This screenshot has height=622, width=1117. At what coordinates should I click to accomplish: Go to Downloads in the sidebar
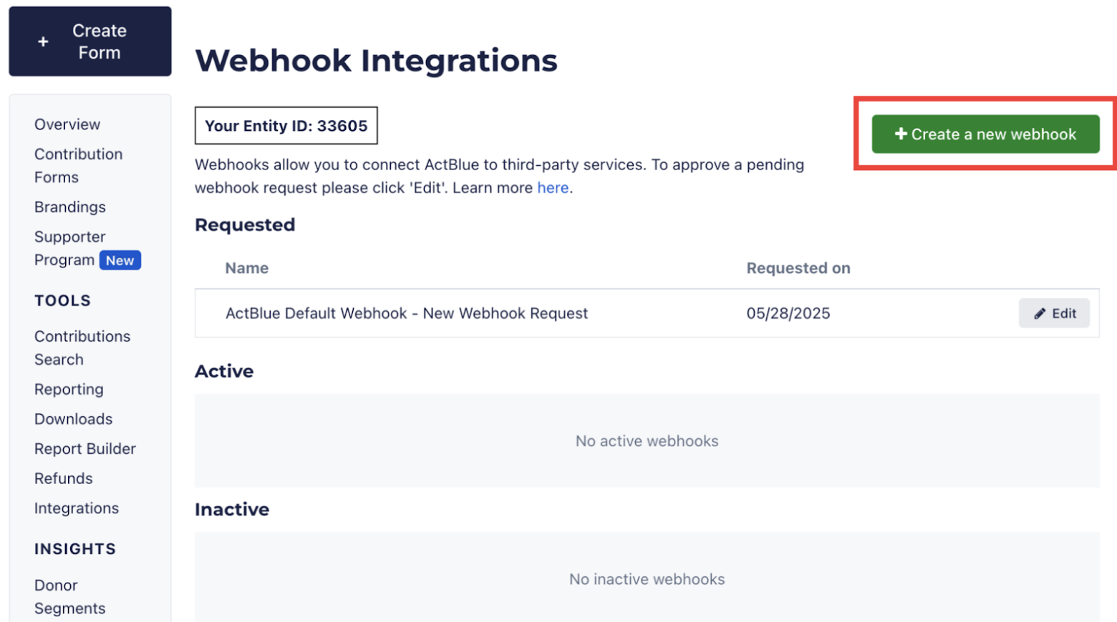coord(74,419)
